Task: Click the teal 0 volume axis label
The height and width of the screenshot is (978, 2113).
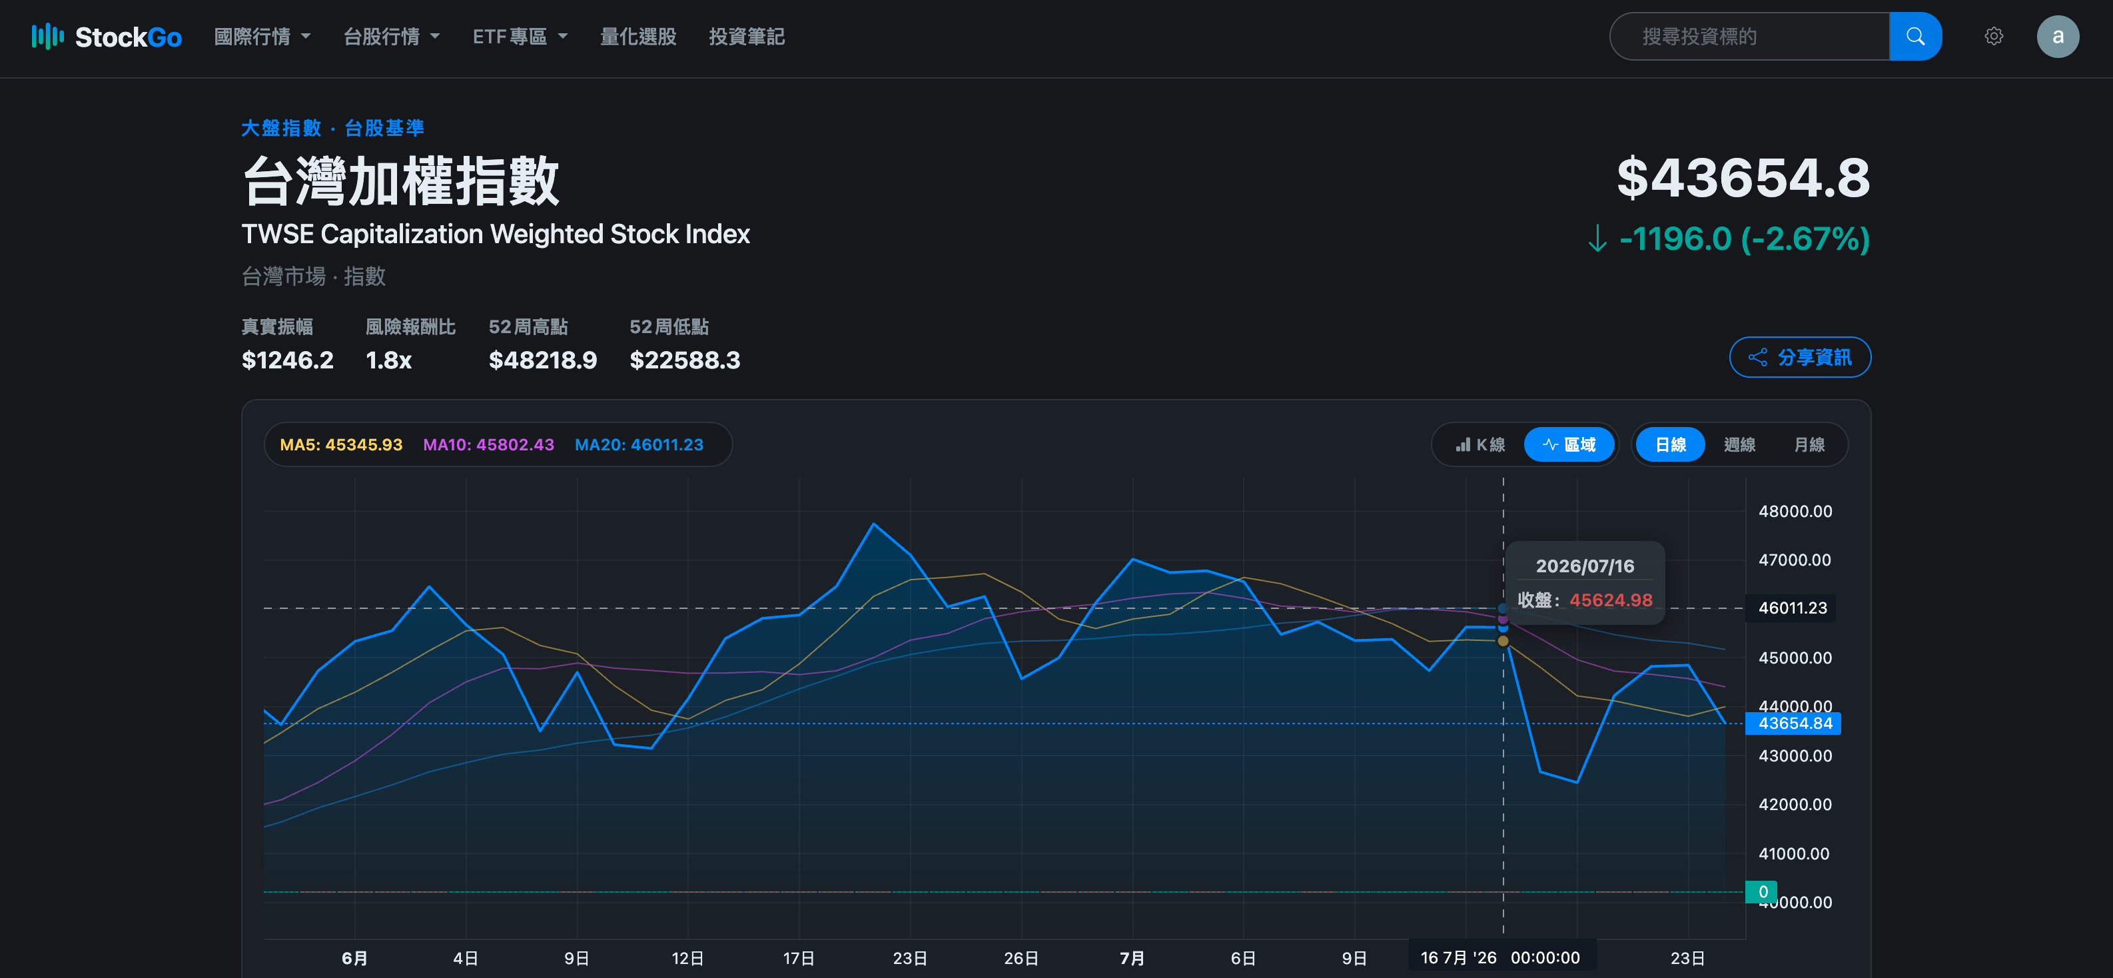Action: click(x=1762, y=892)
